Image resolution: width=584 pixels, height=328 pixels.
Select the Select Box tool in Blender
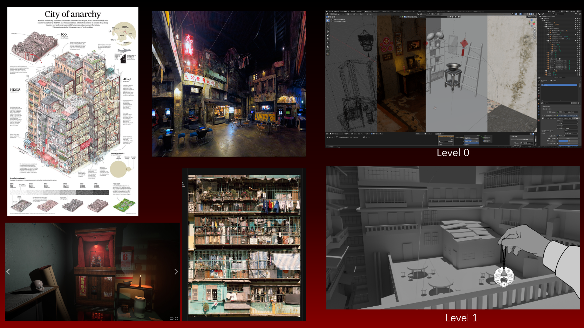(328, 20)
